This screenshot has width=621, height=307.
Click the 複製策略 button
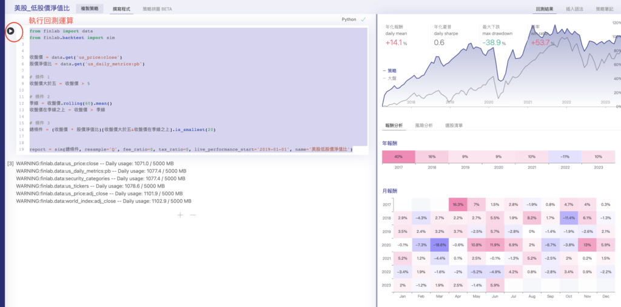pyautogui.click(x=90, y=8)
